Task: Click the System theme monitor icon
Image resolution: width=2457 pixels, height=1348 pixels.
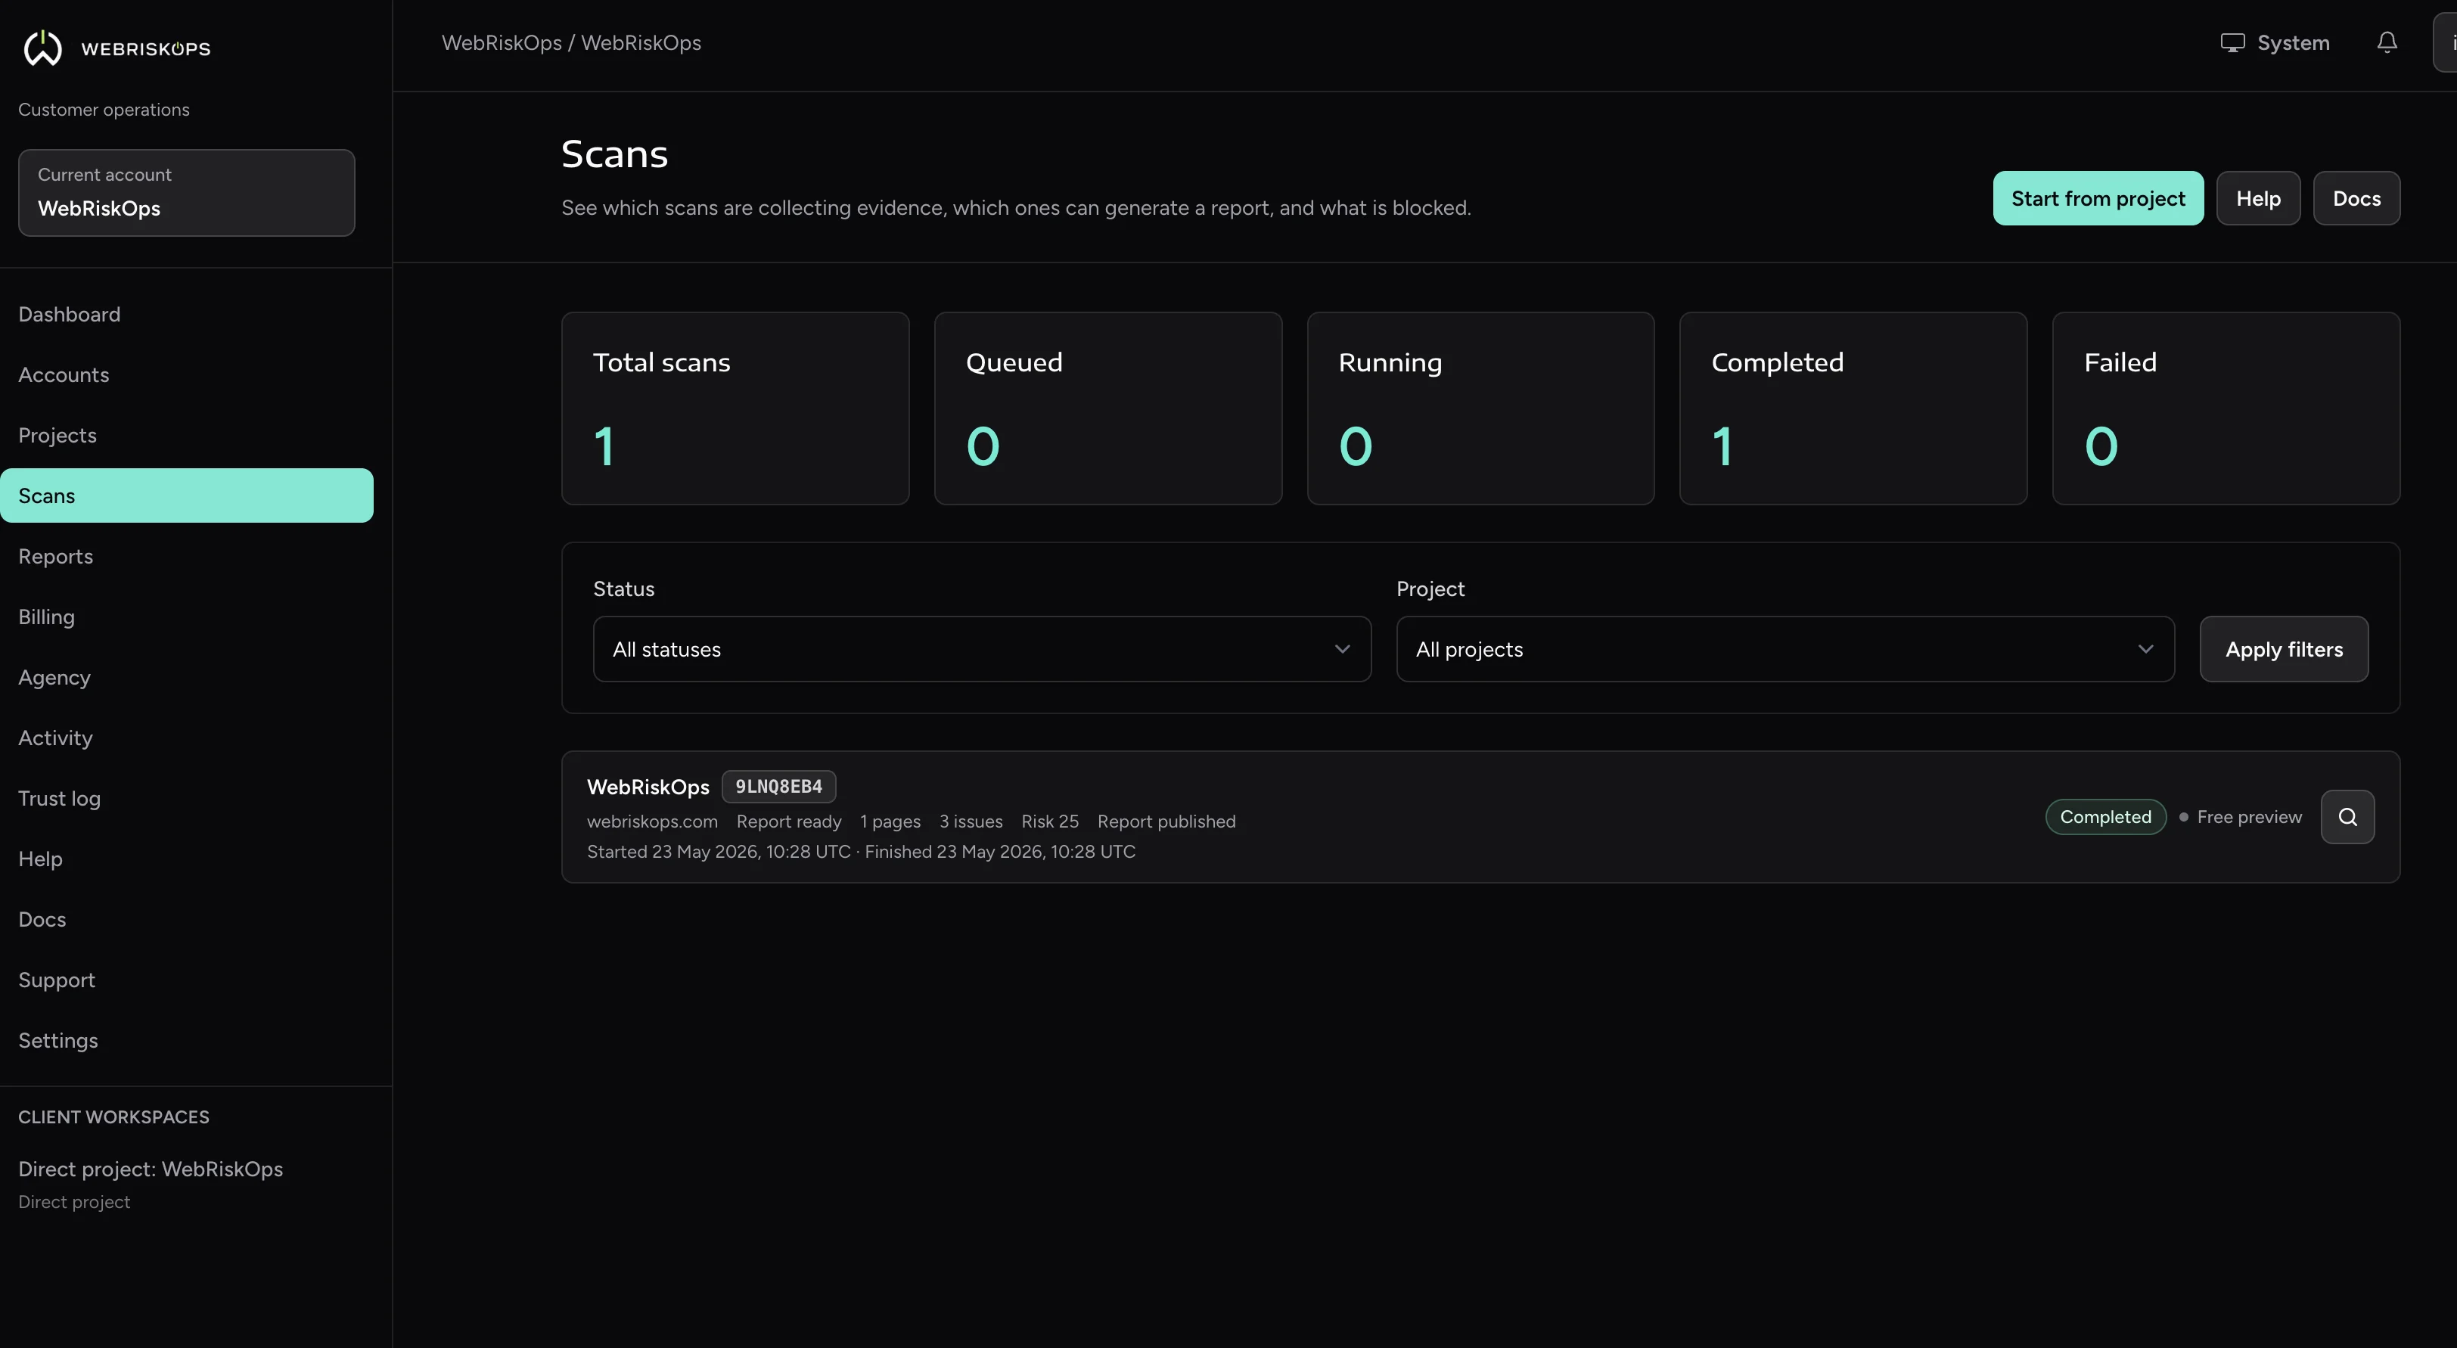Action: point(2232,43)
